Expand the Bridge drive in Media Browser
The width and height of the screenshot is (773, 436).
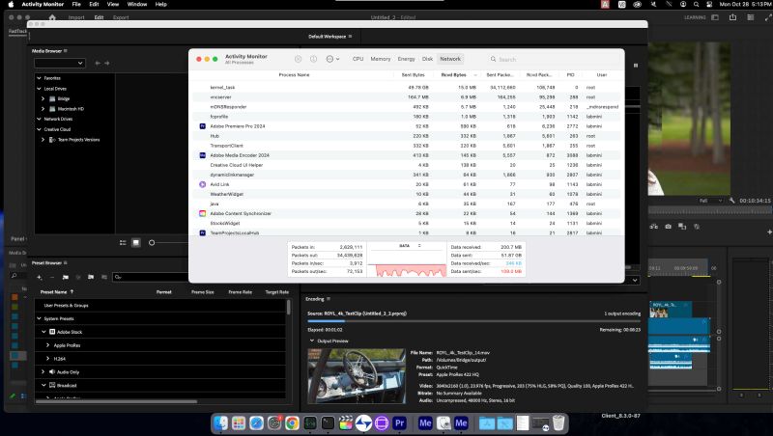[43, 98]
